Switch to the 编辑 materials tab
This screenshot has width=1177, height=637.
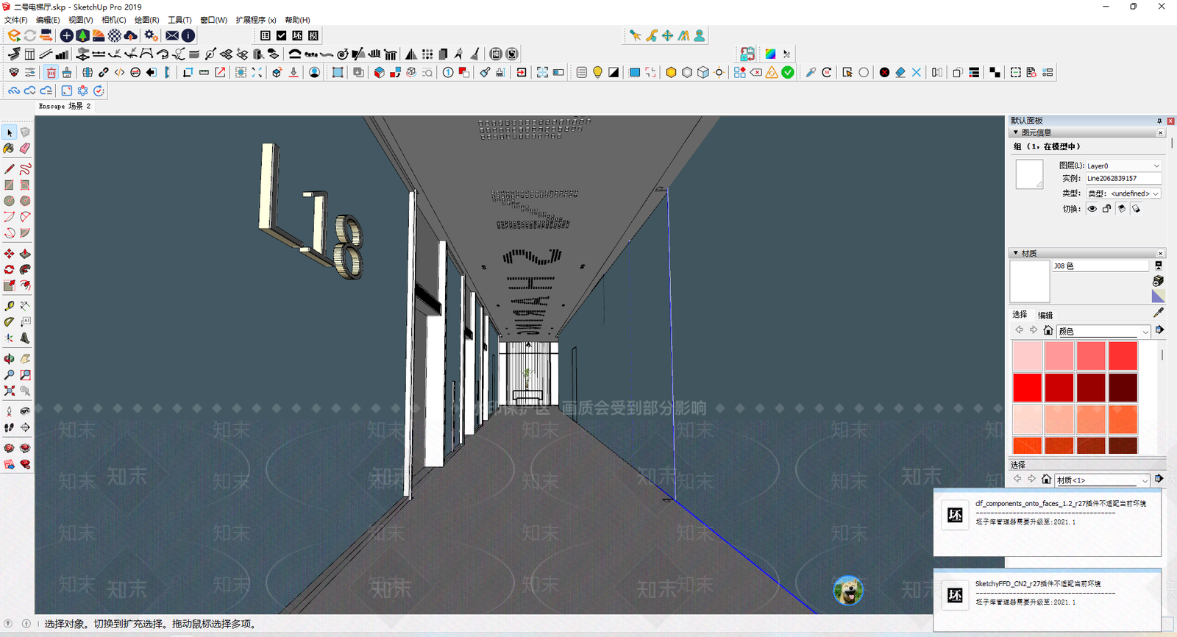point(1045,315)
